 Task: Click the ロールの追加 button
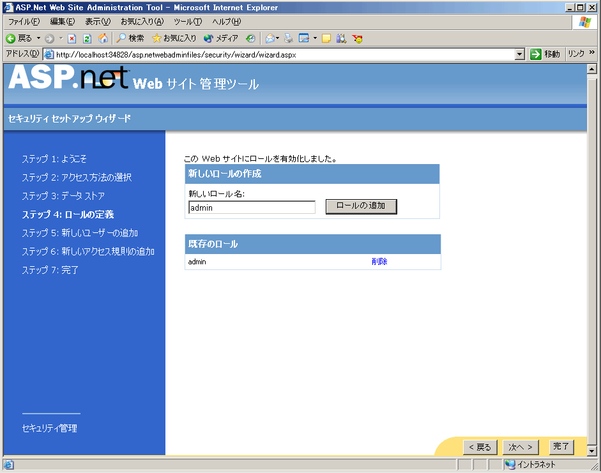(361, 206)
